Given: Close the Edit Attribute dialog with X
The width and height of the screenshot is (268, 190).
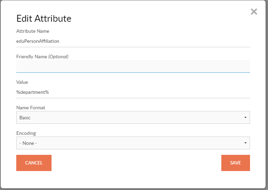Looking at the screenshot, I should [254, 12].
